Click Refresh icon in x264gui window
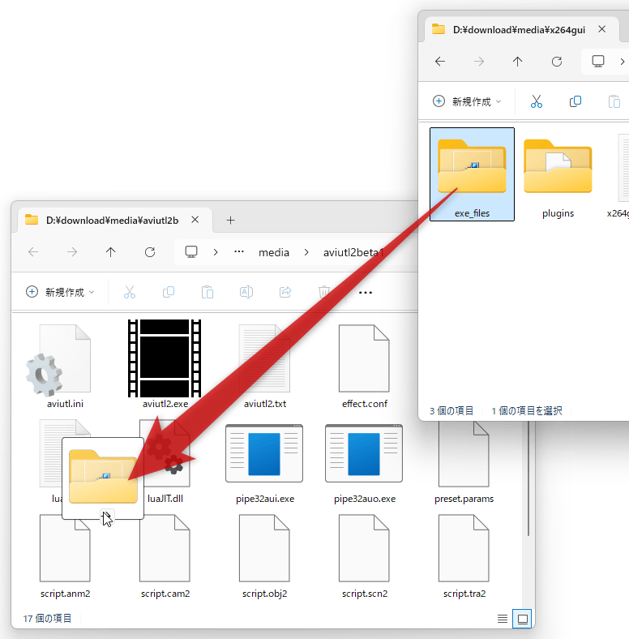 coord(557,62)
